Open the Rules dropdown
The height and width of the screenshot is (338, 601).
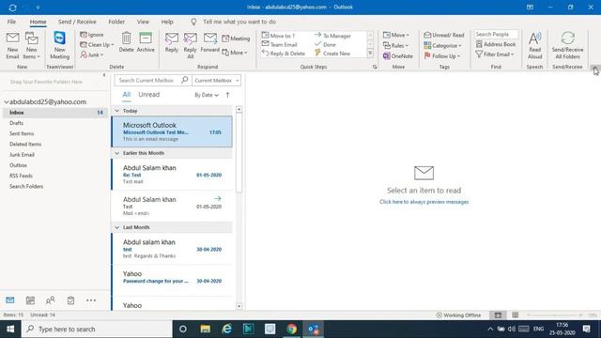click(395, 45)
